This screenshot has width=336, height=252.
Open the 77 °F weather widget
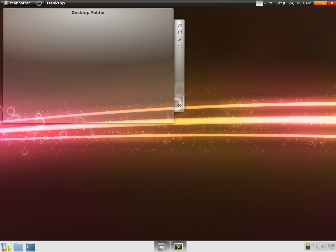click(268, 3)
